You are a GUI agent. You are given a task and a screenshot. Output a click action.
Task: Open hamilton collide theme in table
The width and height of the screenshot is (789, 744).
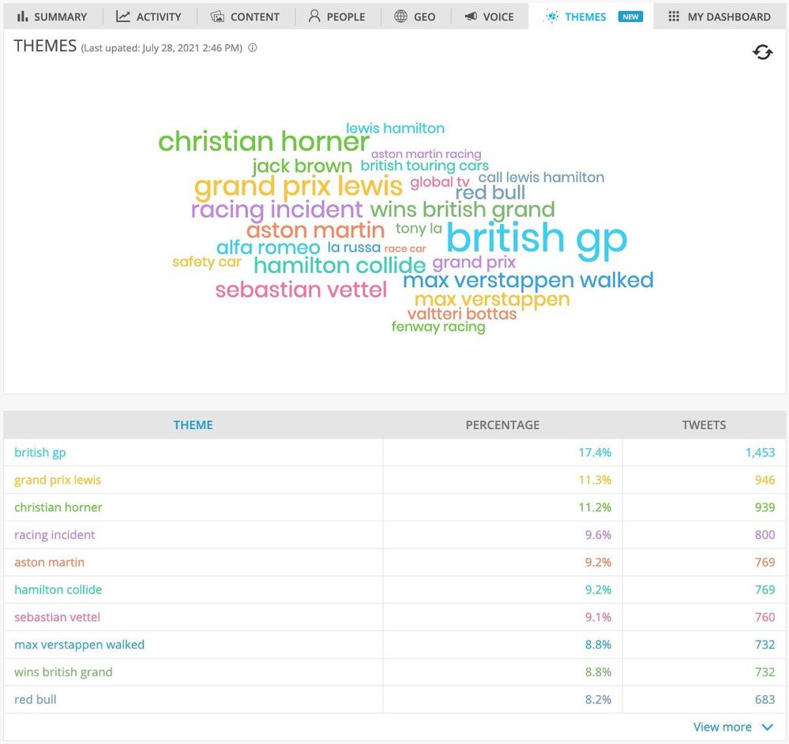click(58, 589)
